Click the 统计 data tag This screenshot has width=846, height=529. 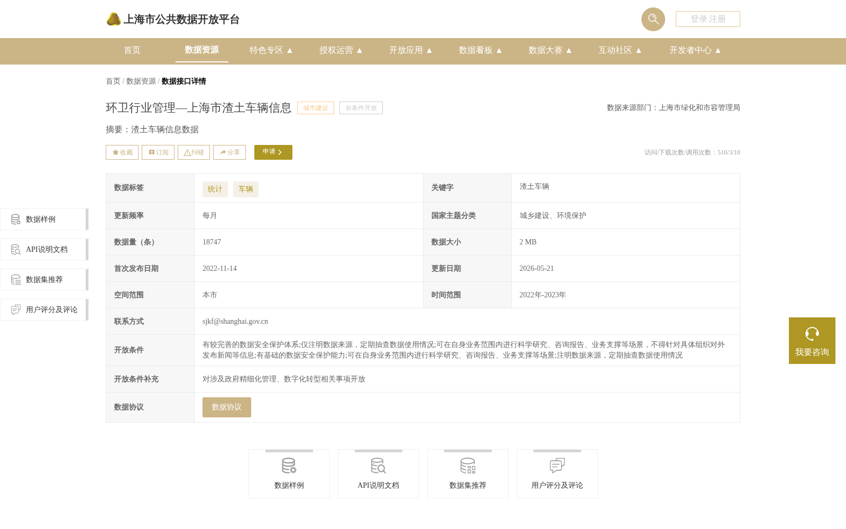(x=215, y=189)
